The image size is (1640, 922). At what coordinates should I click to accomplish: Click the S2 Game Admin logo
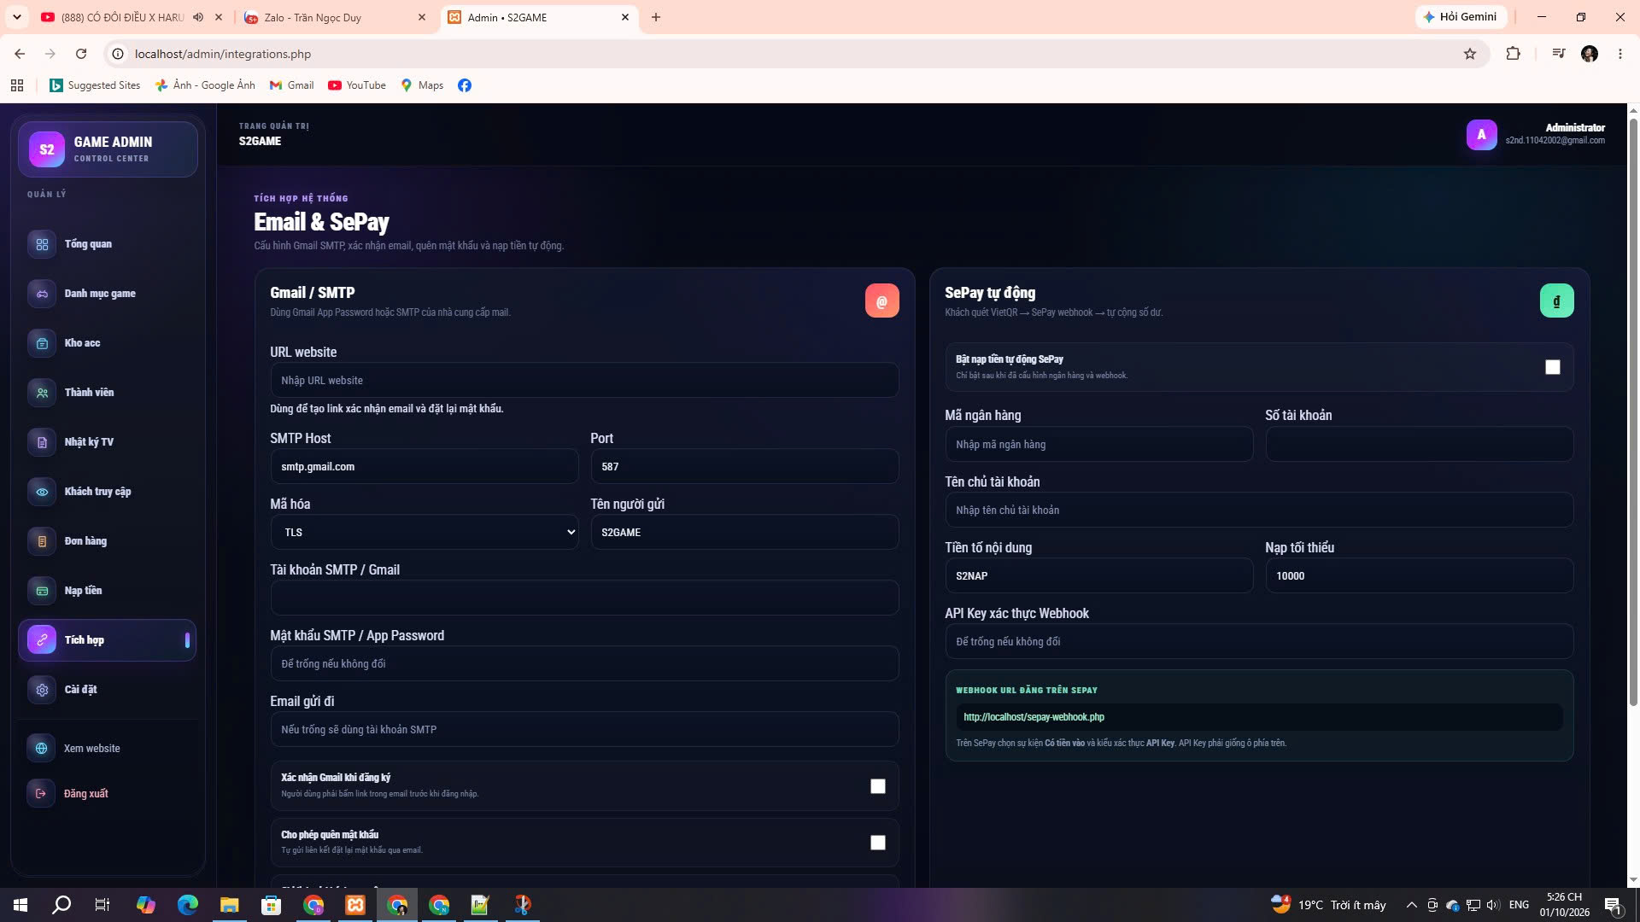coord(47,149)
